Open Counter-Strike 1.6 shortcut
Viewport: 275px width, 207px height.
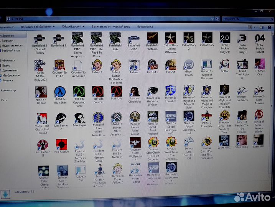coord(59,69)
